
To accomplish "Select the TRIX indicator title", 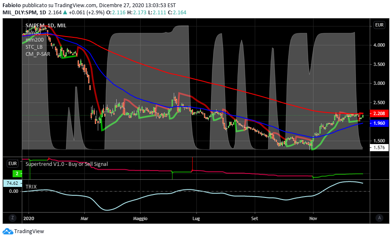I will 31,186.
